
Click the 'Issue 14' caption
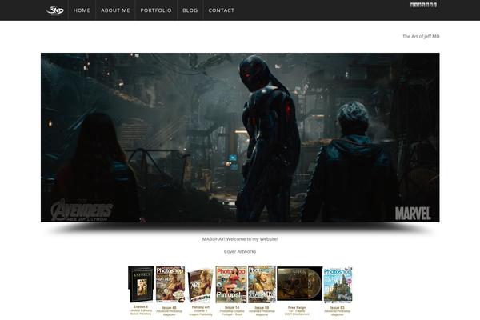232,307
